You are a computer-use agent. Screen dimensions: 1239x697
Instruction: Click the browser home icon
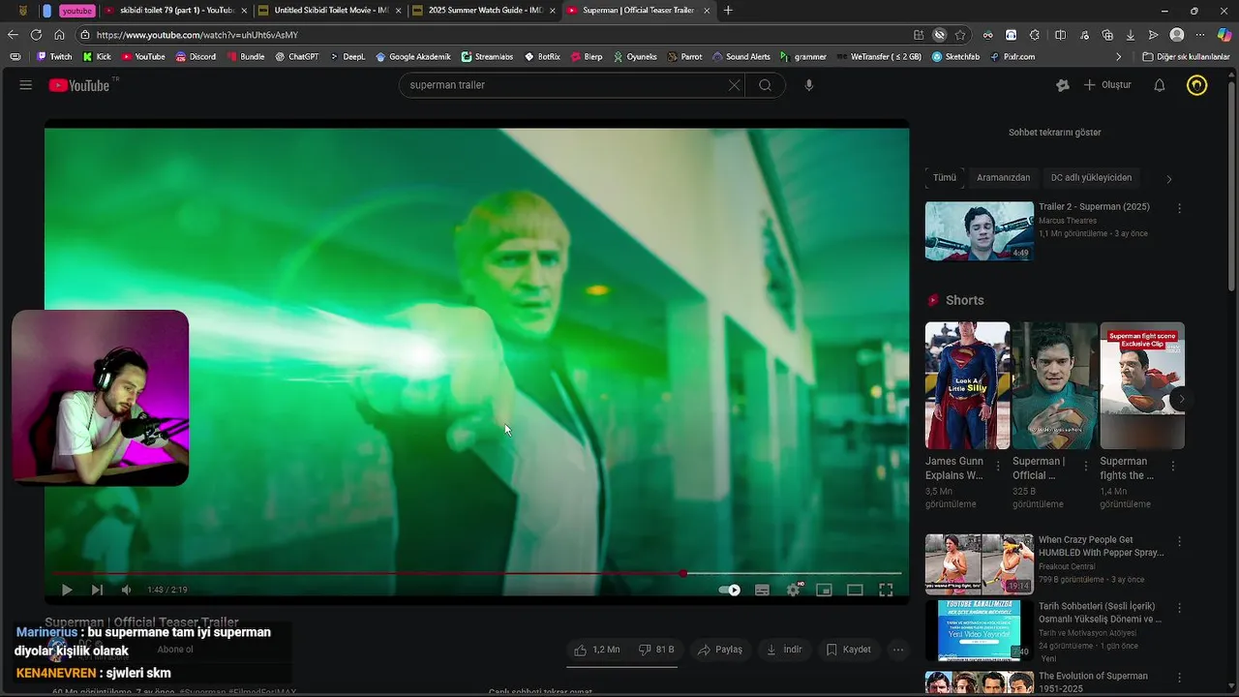[x=59, y=35]
